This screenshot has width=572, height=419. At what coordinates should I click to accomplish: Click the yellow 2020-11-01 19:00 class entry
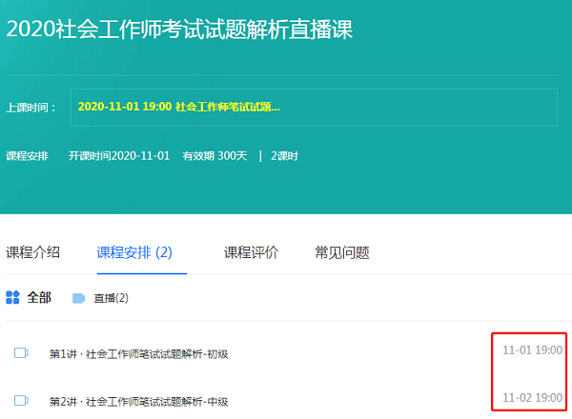point(179,107)
